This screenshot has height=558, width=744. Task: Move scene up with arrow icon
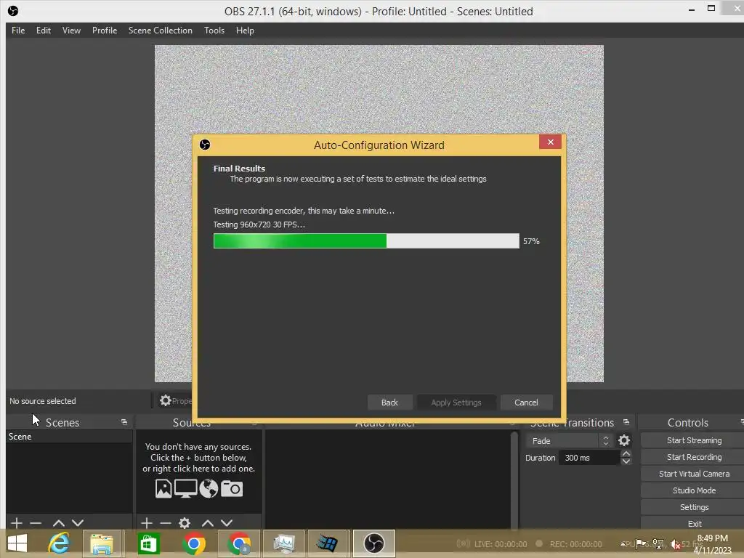tap(59, 523)
